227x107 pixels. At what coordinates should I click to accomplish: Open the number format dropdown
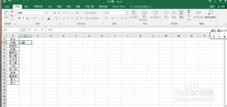click(126, 13)
